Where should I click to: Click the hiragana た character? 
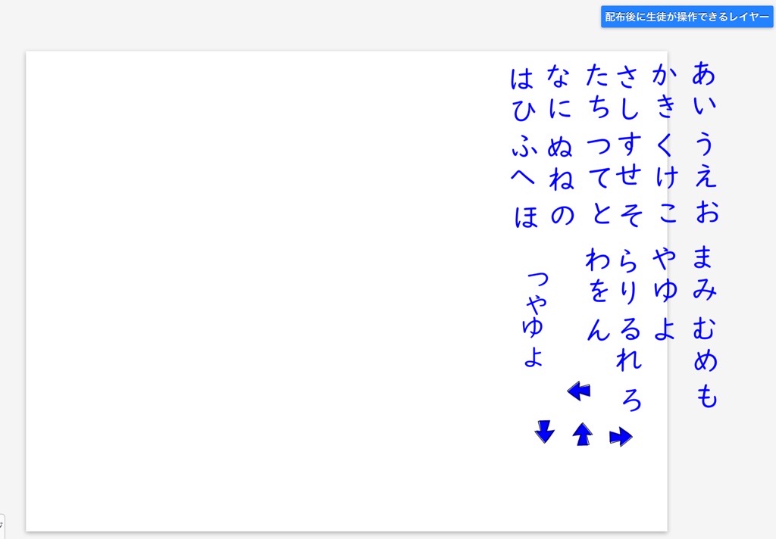click(598, 76)
